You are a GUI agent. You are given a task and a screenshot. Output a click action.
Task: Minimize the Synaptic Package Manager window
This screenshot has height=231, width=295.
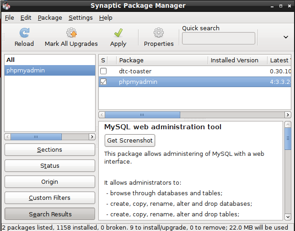pos(272,6)
